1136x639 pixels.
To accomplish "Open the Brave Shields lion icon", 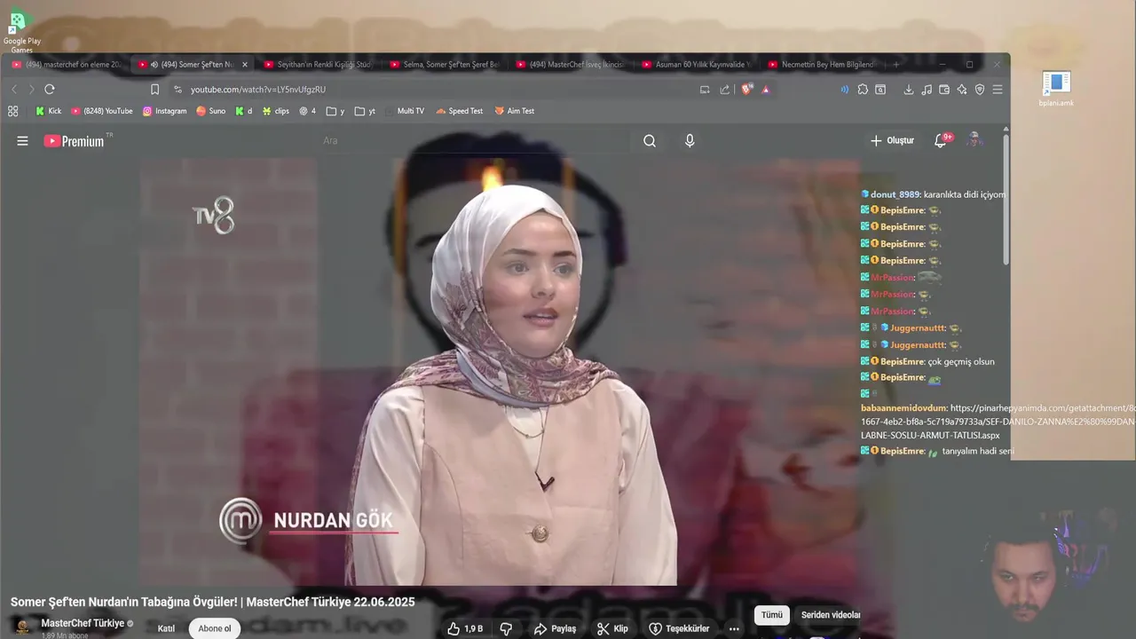I will [746, 90].
